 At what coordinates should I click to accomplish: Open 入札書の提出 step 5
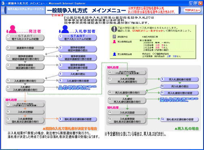[77, 74]
